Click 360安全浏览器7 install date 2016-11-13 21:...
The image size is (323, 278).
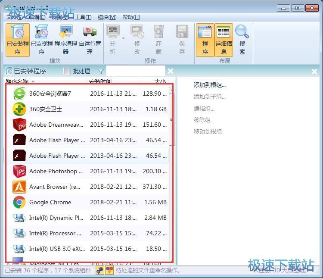[113, 94]
